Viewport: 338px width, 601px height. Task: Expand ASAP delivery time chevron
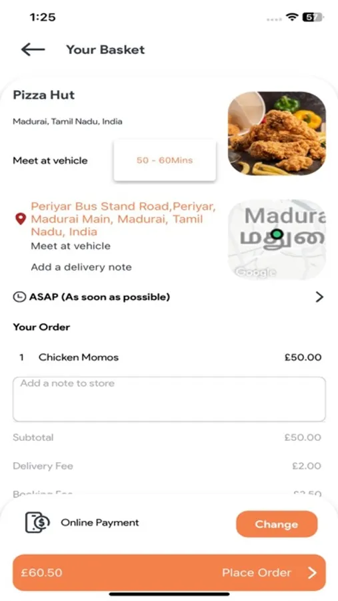tap(319, 297)
